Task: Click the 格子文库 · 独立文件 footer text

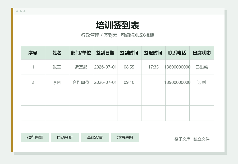Action: point(192,139)
